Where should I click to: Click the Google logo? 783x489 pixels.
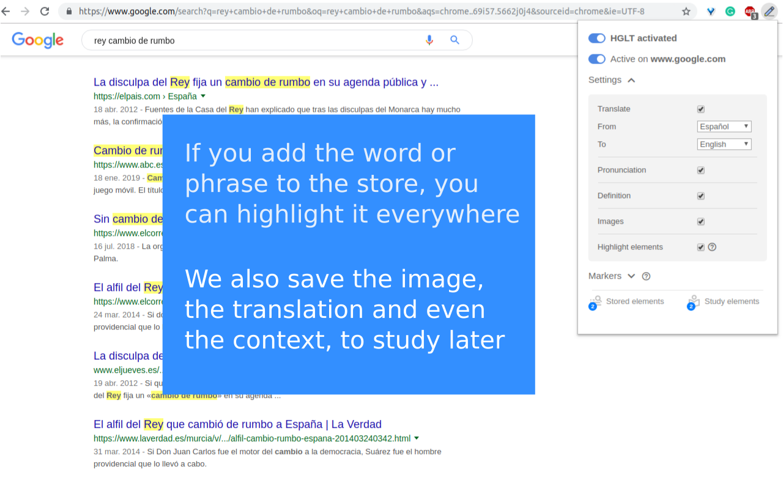pos(37,40)
